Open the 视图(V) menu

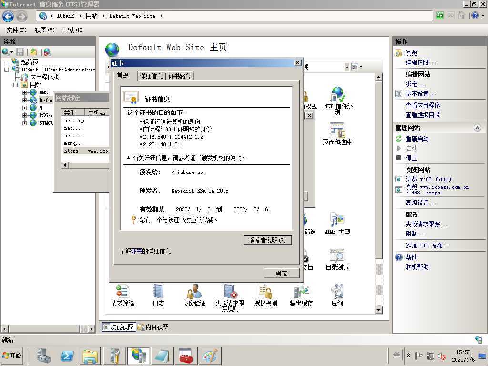point(45,30)
